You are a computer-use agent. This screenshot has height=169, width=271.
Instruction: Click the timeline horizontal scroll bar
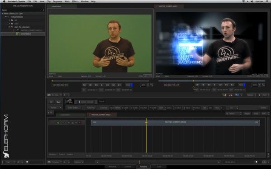click(158, 162)
